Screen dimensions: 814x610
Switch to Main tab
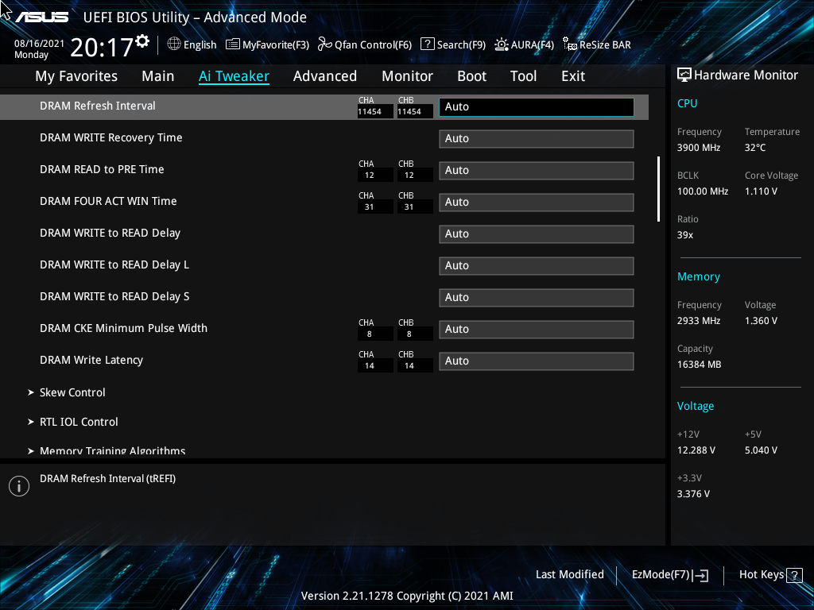(158, 76)
